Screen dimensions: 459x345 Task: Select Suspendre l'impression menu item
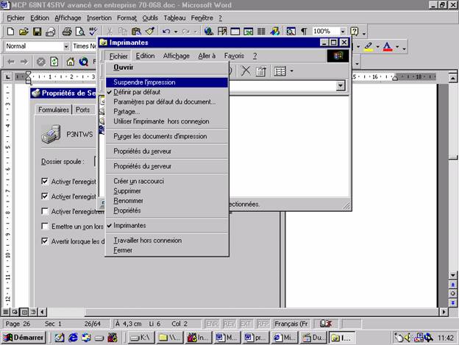167,82
